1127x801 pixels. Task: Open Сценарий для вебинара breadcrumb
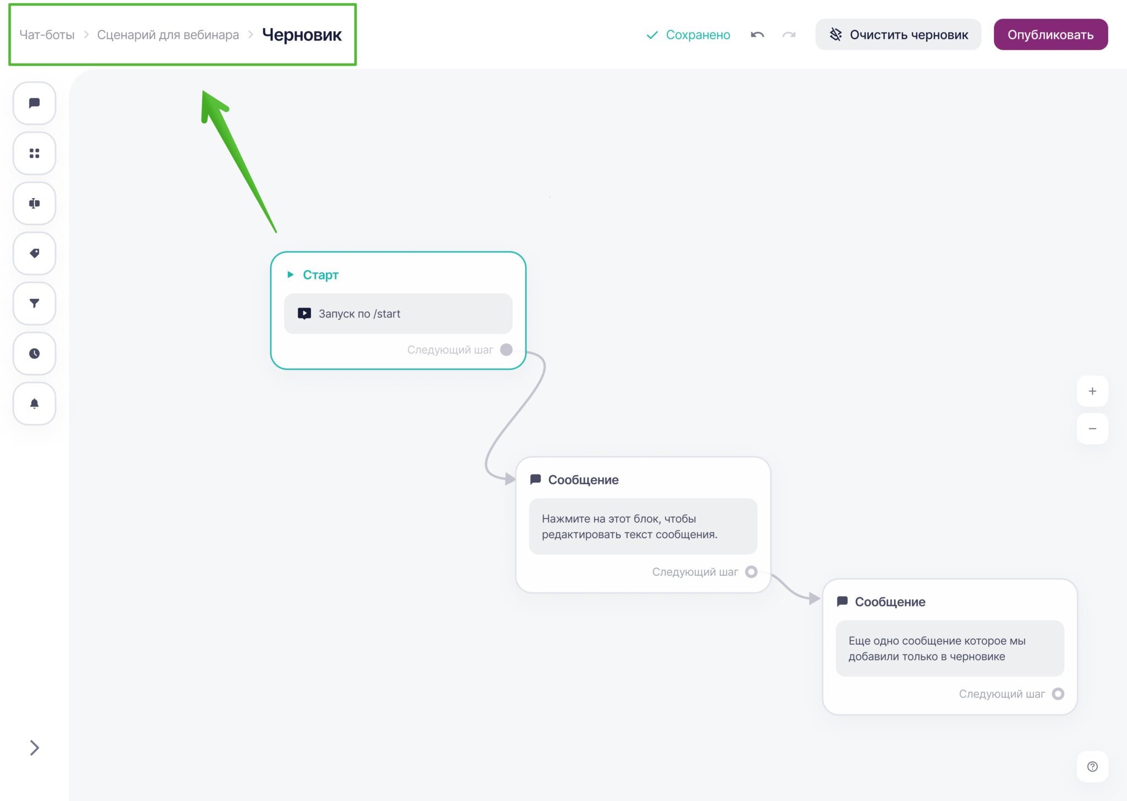pyautogui.click(x=168, y=35)
